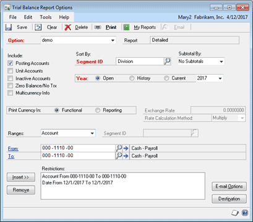Image resolution: width=253 pixels, height=222 pixels.
Task: Click the Division sort-by segment field
Action: (140, 61)
